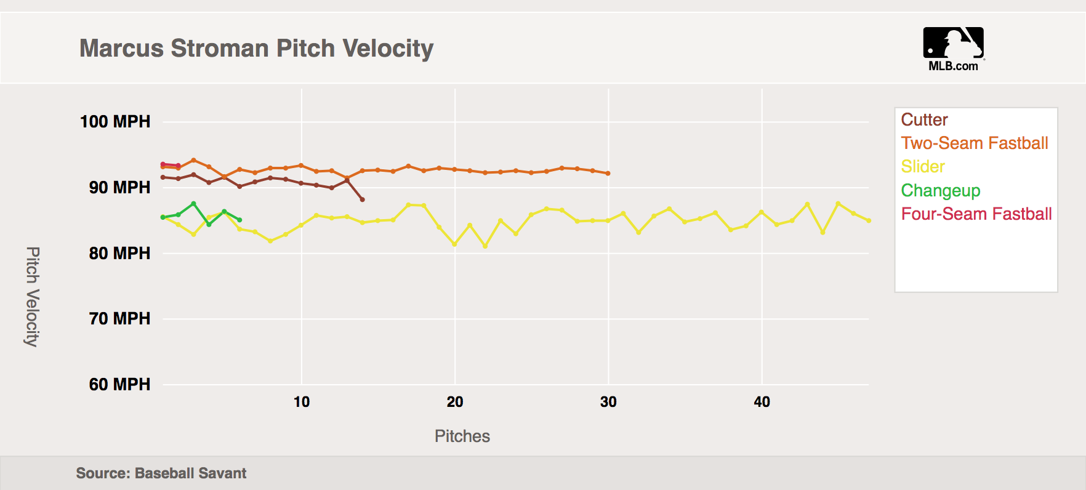Click the first Four-Seam Fastball data point

(x=163, y=164)
